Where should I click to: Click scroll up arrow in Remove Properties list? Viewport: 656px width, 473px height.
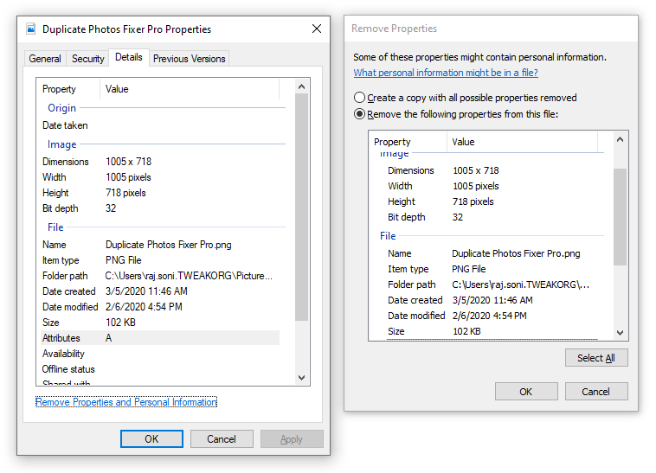pyautogui.click(x=620, y=139)
